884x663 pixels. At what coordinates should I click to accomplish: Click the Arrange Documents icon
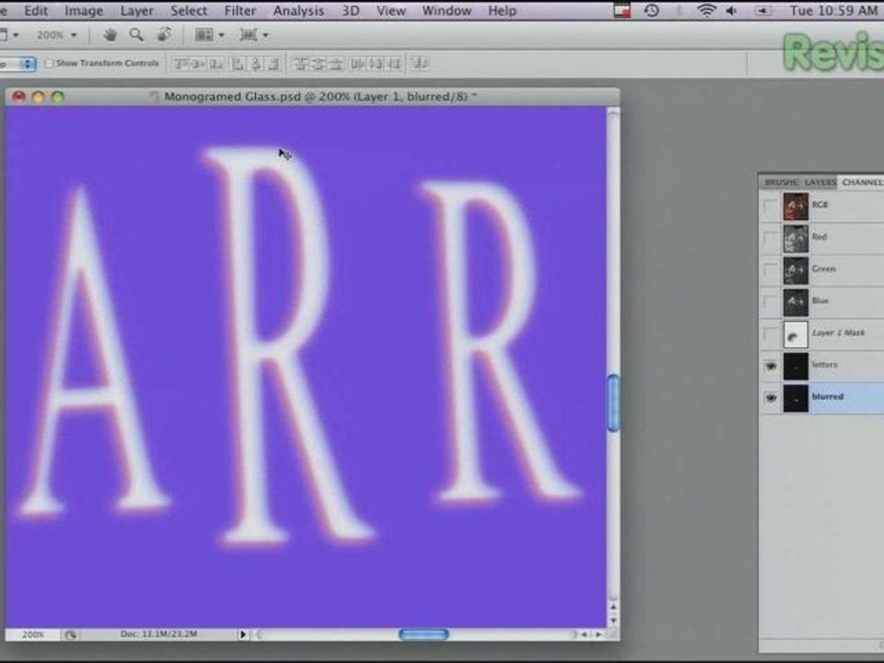204,35
